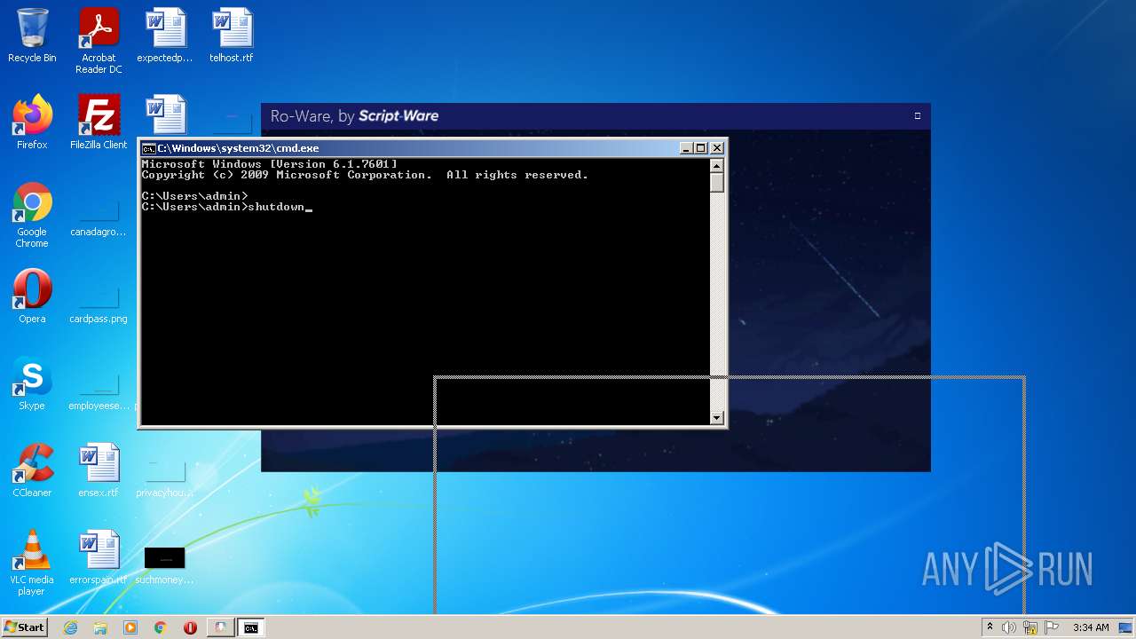Close the cmd.exe window
The width and height of the screenshot is (1136, 639).
(717, 148)
